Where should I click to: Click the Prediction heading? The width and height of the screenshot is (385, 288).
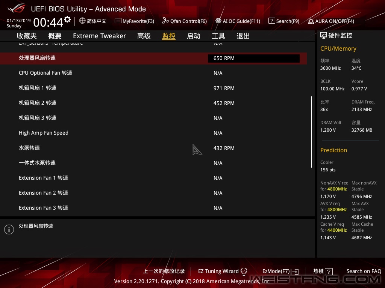pyautogui.click(x=333, y=150)
